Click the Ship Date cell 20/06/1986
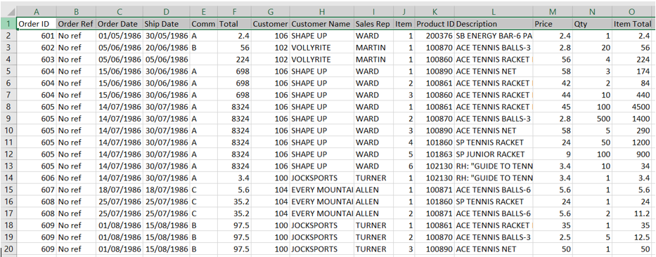The width and height of the screenshot is (656, 257). tap(167, 48)
